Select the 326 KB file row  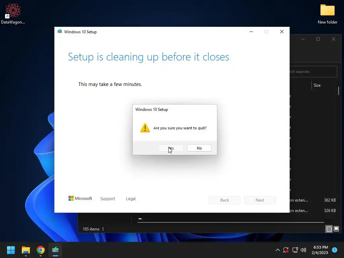(313, 211)
